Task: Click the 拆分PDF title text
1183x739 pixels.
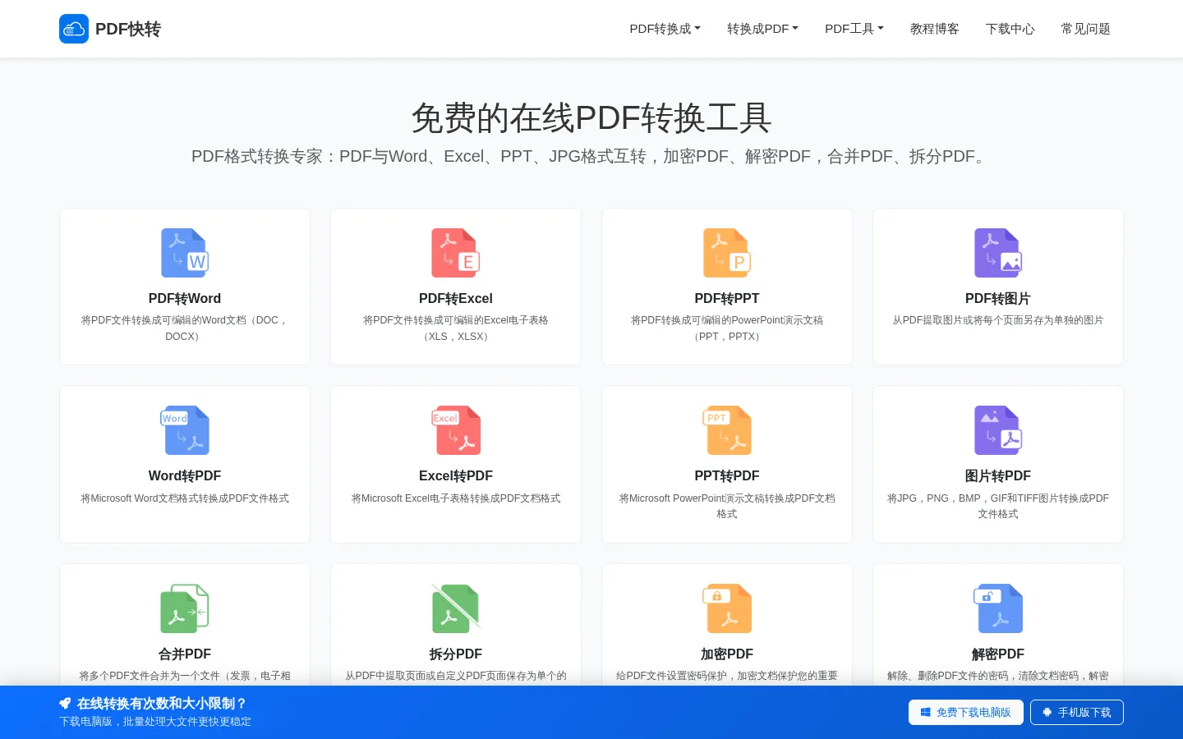Action: pos(456,654)
